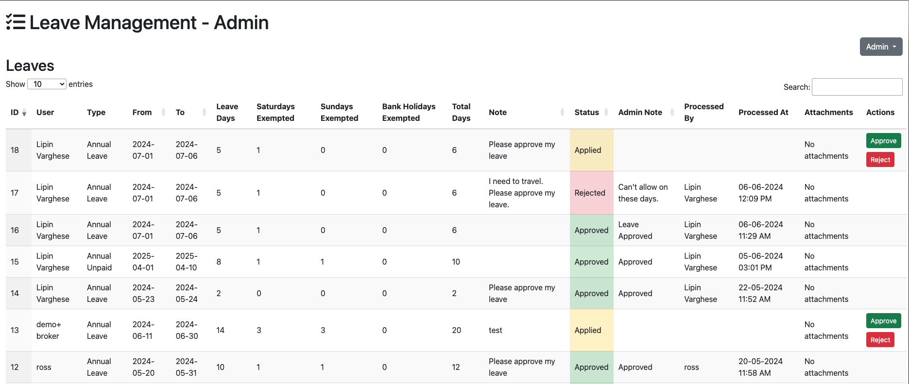
Task: Open the Admin dropdown menu
Action: (880, 47)
